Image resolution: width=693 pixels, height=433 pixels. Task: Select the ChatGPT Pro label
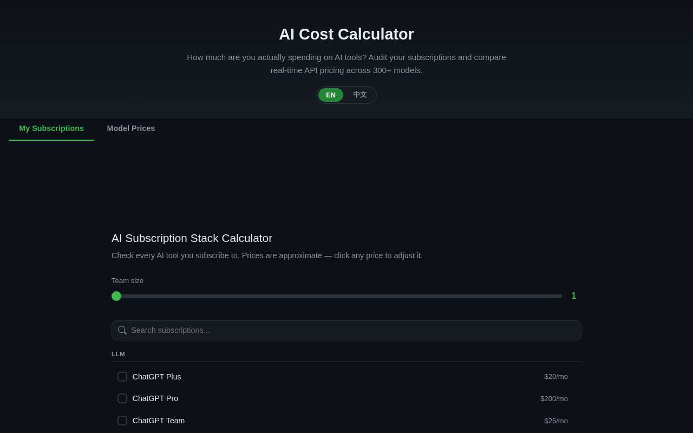point(155,398)
